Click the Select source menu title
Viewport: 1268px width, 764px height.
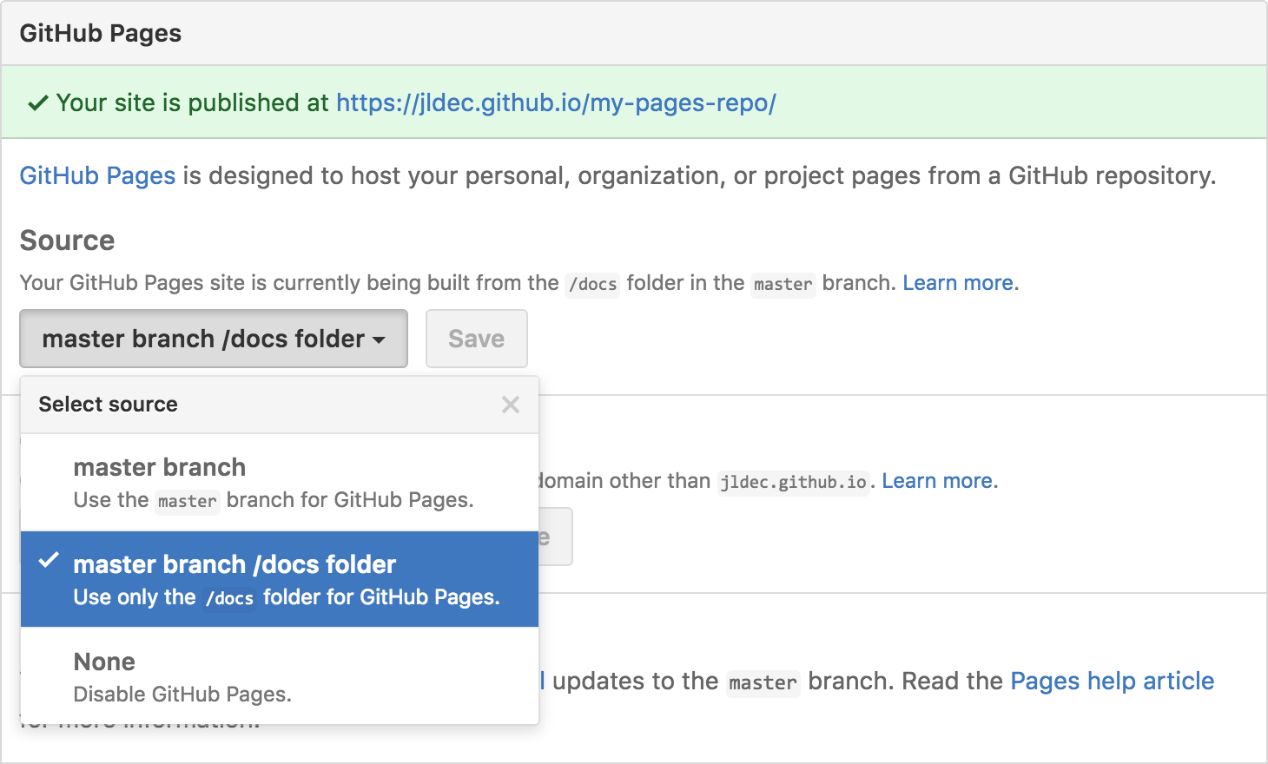(108, 405)
